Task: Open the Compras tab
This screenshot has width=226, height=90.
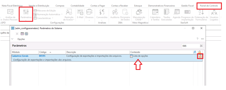Action: point(60,6)
